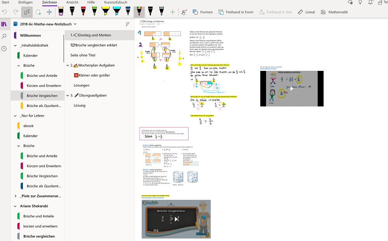Open the Kursnotizbuch tab
Image resolution: width=388 pixels, height=241 pixels.
[116, 2]
